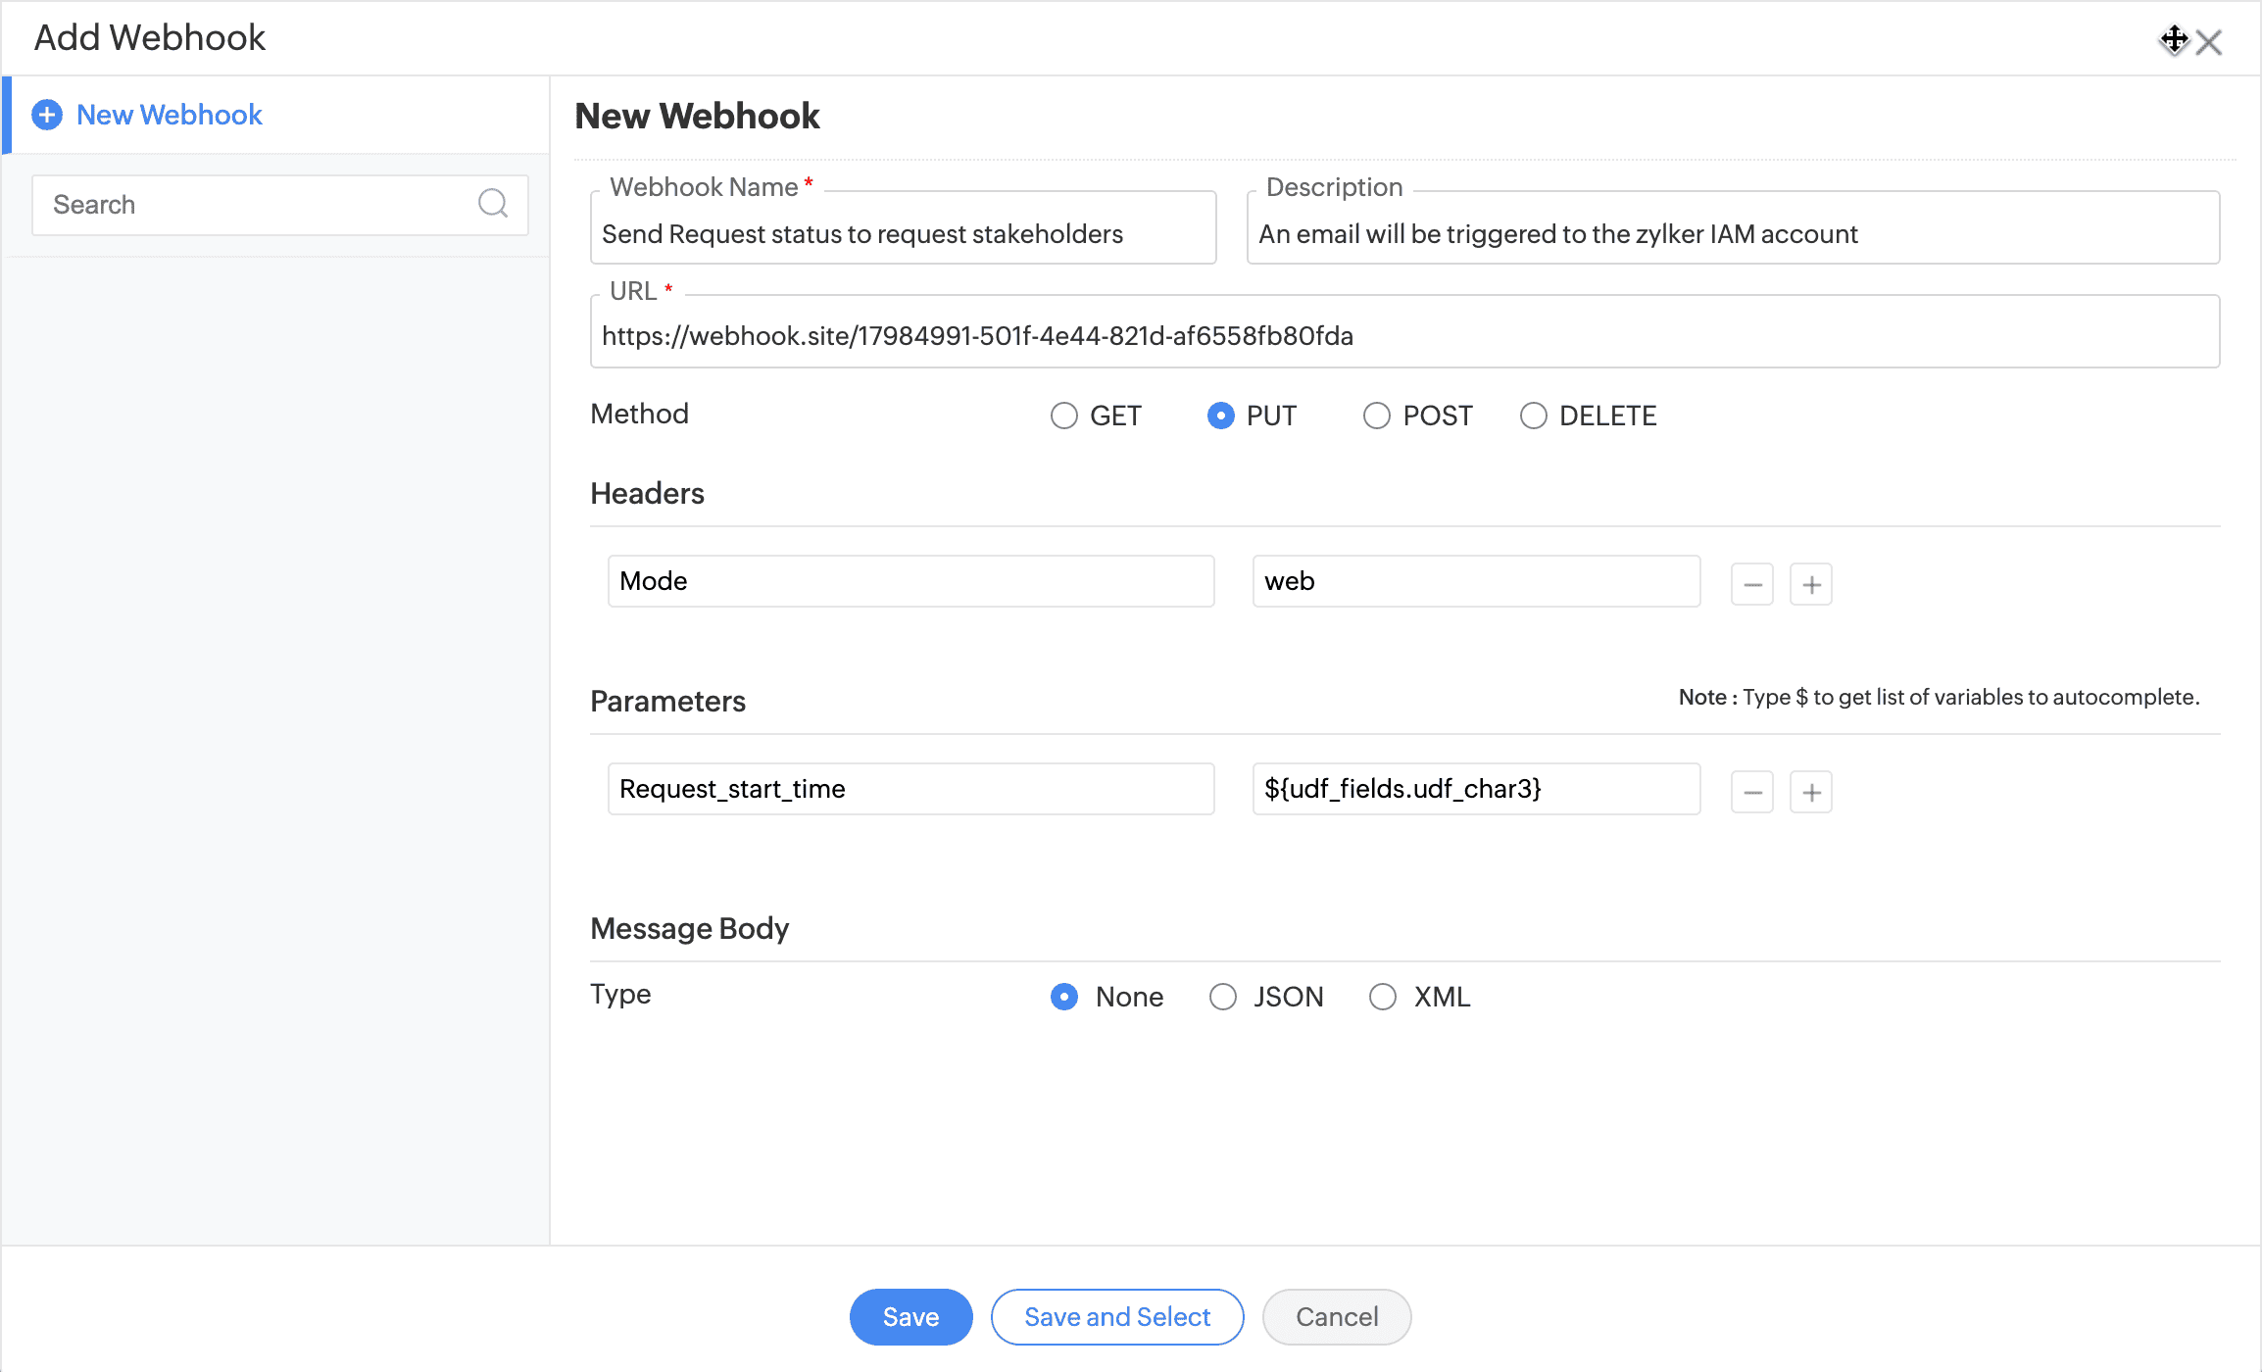
Task: Close the Add Webhook dialog
Action: 2209,42
